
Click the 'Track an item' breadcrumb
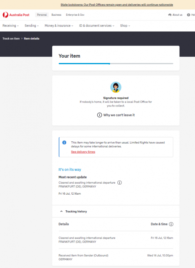coord(11,39)
